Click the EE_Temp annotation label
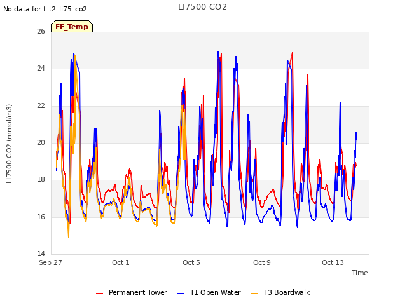Viewport: 407px width, 305px height. [72, 27]
